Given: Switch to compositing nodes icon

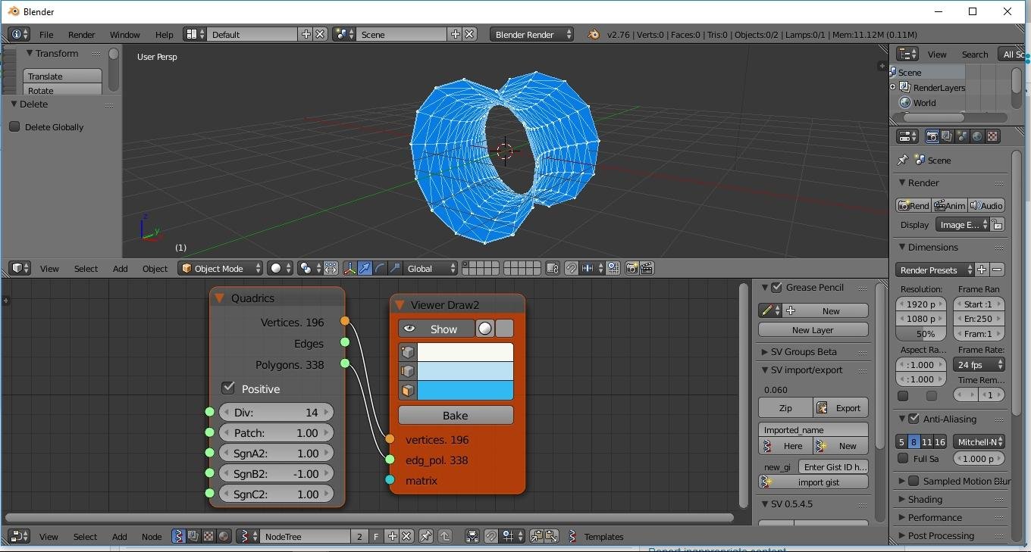Looking at the screenshot, I should click(193, 537).
